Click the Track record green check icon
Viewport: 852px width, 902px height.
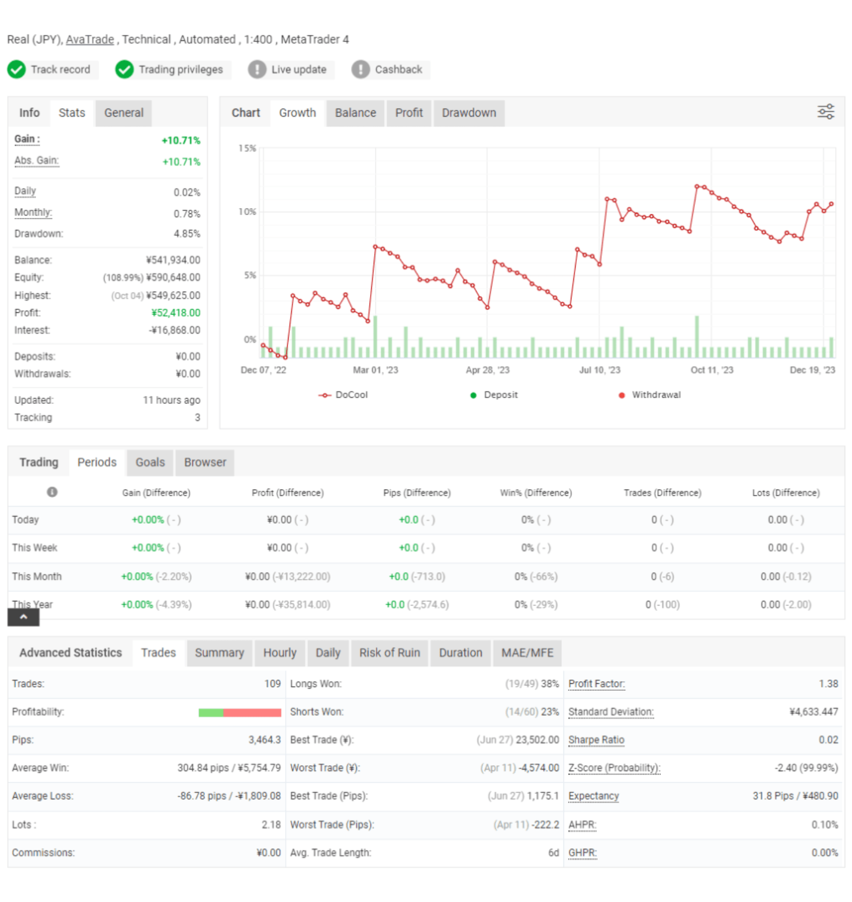pos(17,69)
